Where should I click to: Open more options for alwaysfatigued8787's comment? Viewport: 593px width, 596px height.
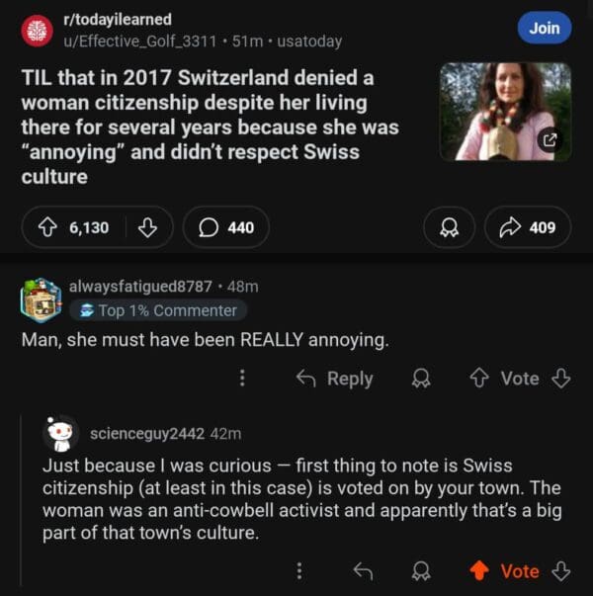click(242, 379)
